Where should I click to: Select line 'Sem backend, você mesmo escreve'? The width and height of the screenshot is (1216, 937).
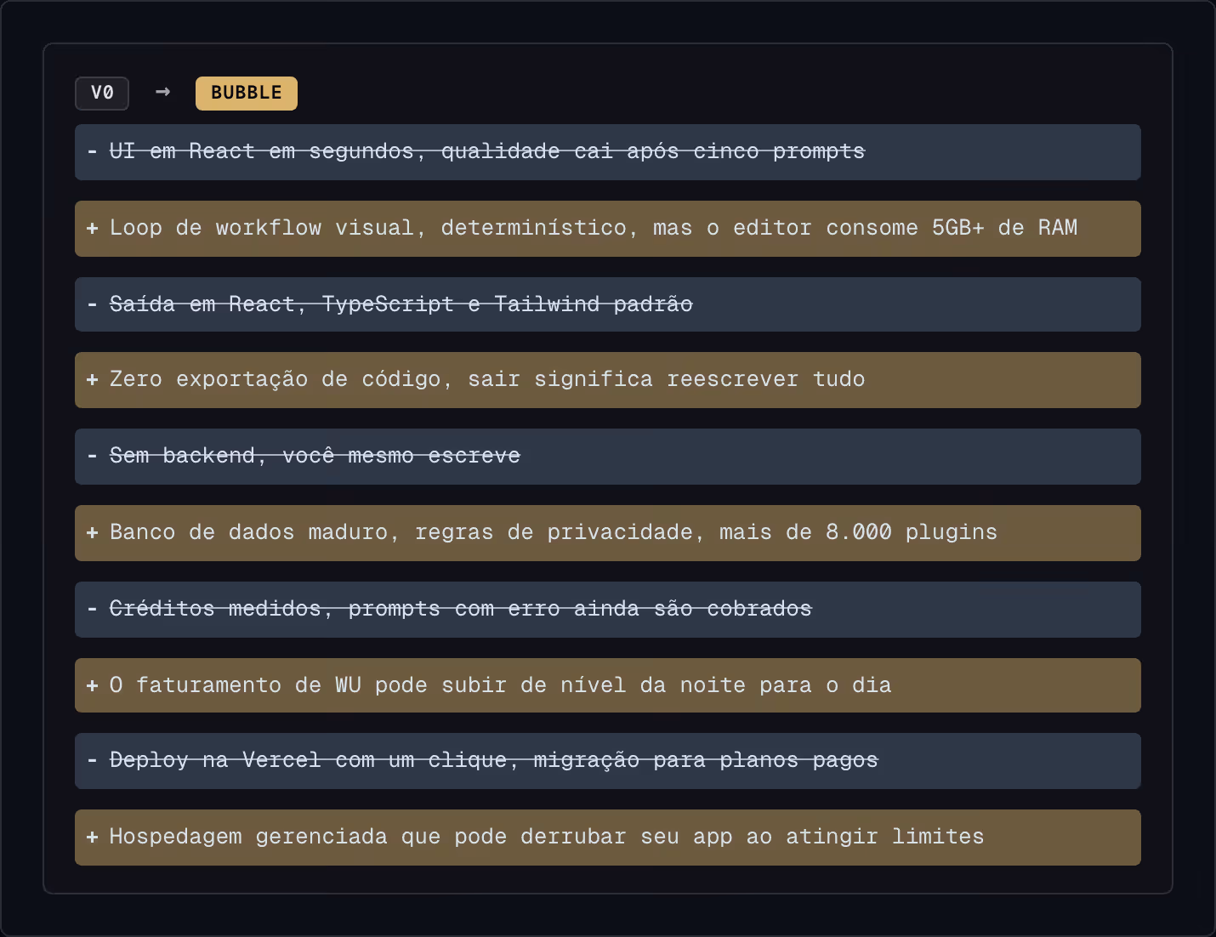coord(608,457)
